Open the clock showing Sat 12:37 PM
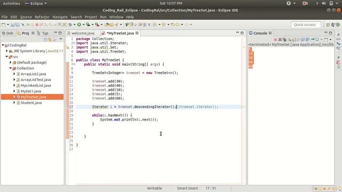 tap(171, 3)
